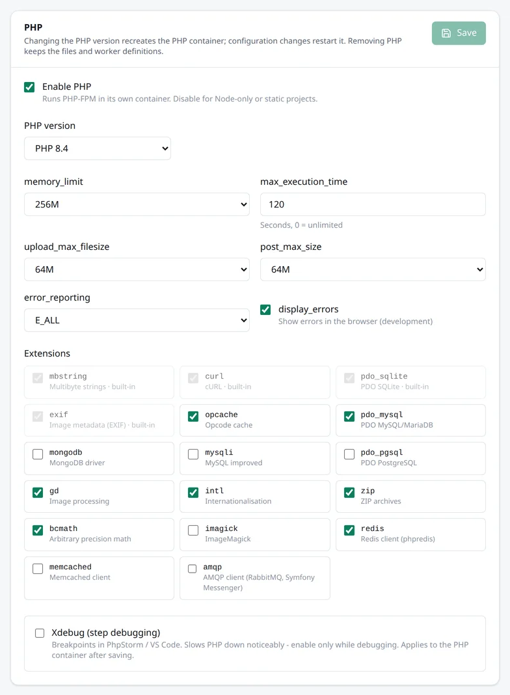Enable the pdo_pgsql extension checkbox
The width and height of the screenshot is (510, 695).
(349, 454)
